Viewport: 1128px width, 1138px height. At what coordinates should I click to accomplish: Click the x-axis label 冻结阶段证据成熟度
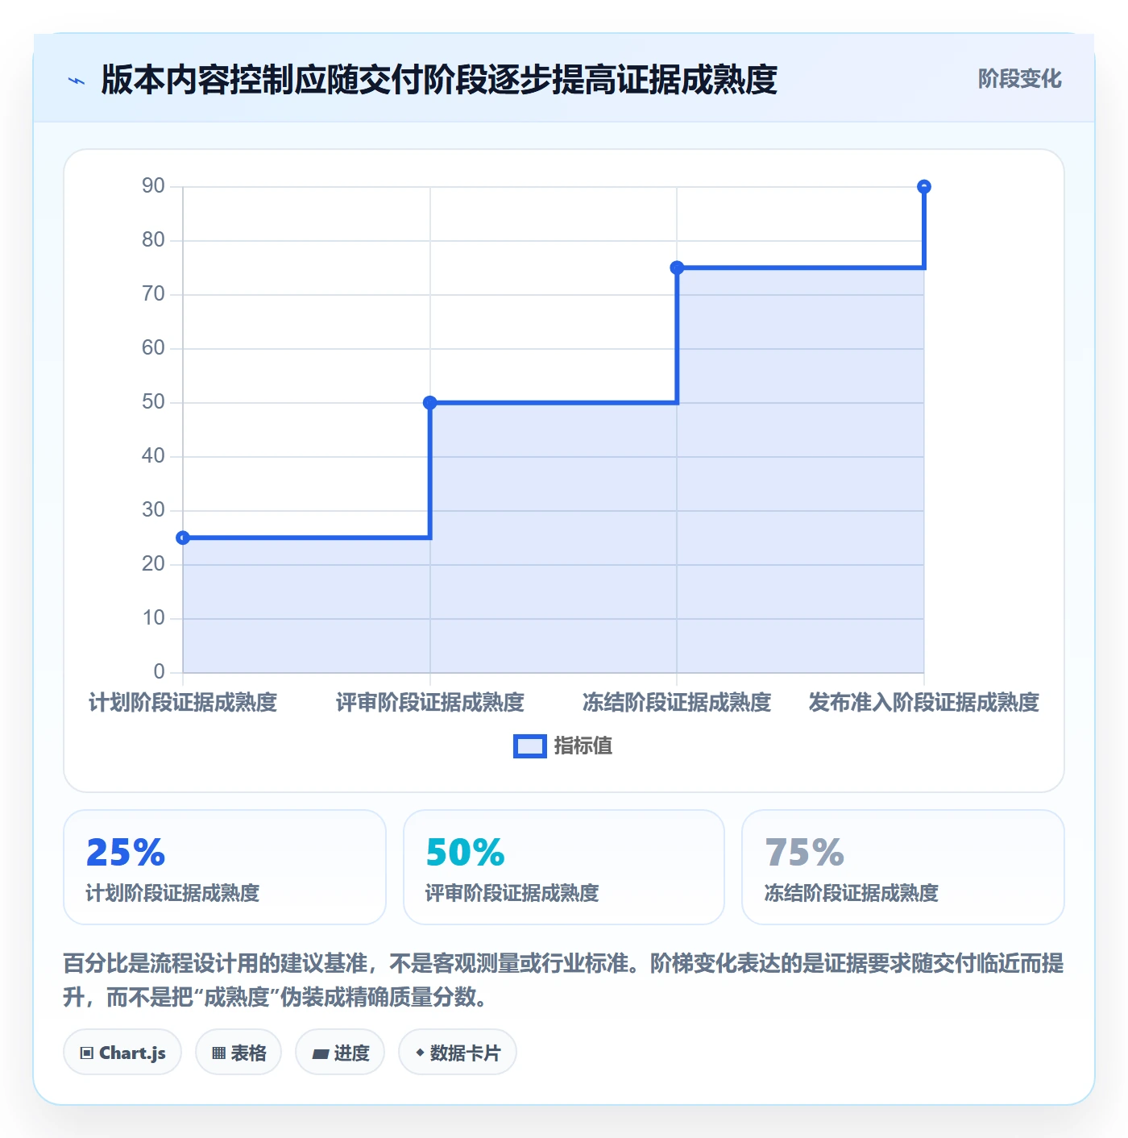[x=677, y=703]
